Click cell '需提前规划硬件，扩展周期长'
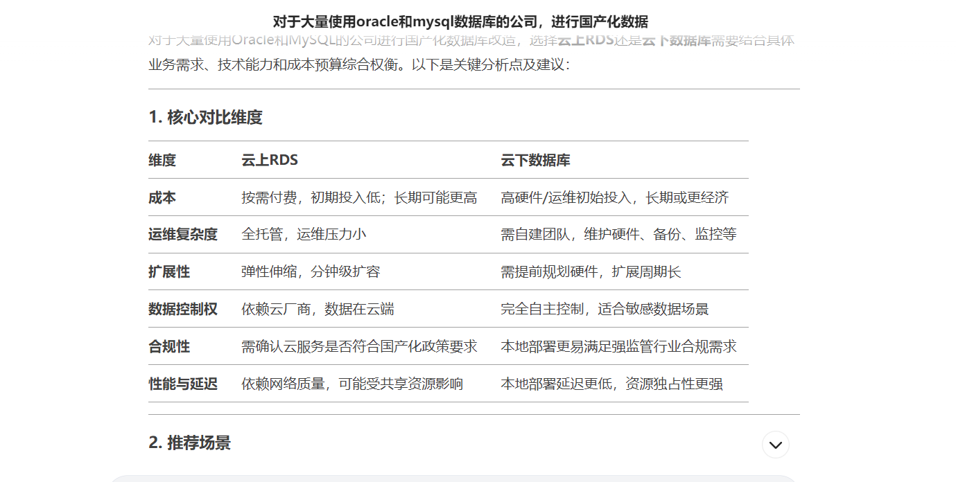 [x=591, y=271]
